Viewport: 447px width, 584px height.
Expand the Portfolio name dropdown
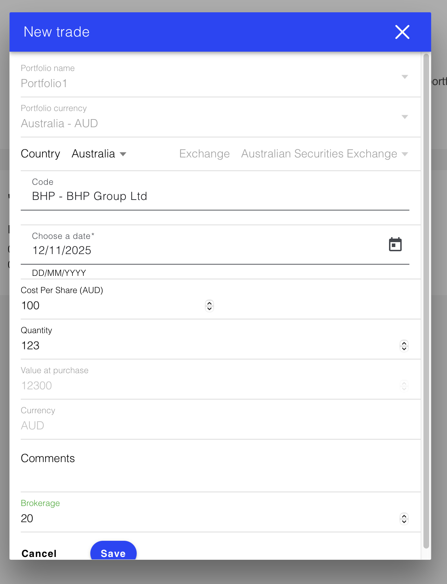(x=404, y=77)
